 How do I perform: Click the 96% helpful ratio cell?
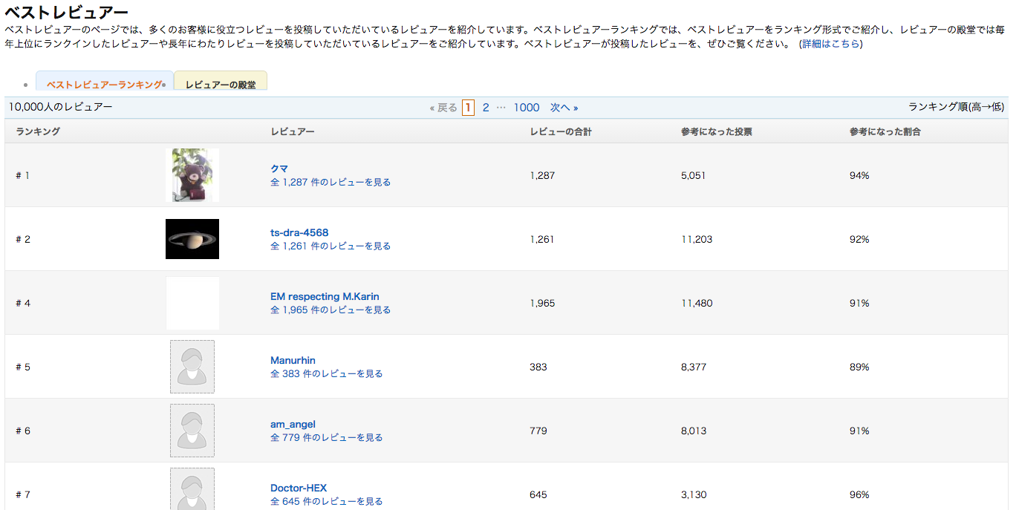(859, 494)
